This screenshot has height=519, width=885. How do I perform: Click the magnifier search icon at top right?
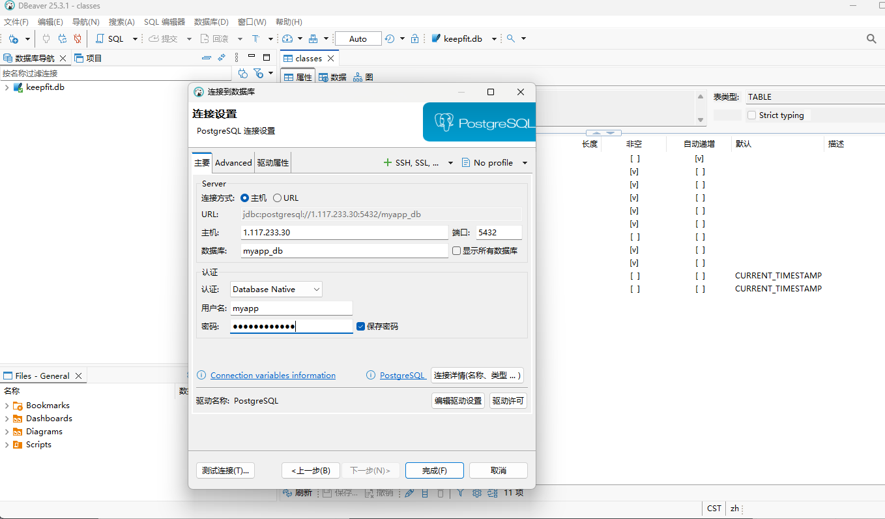click(871, 38)
